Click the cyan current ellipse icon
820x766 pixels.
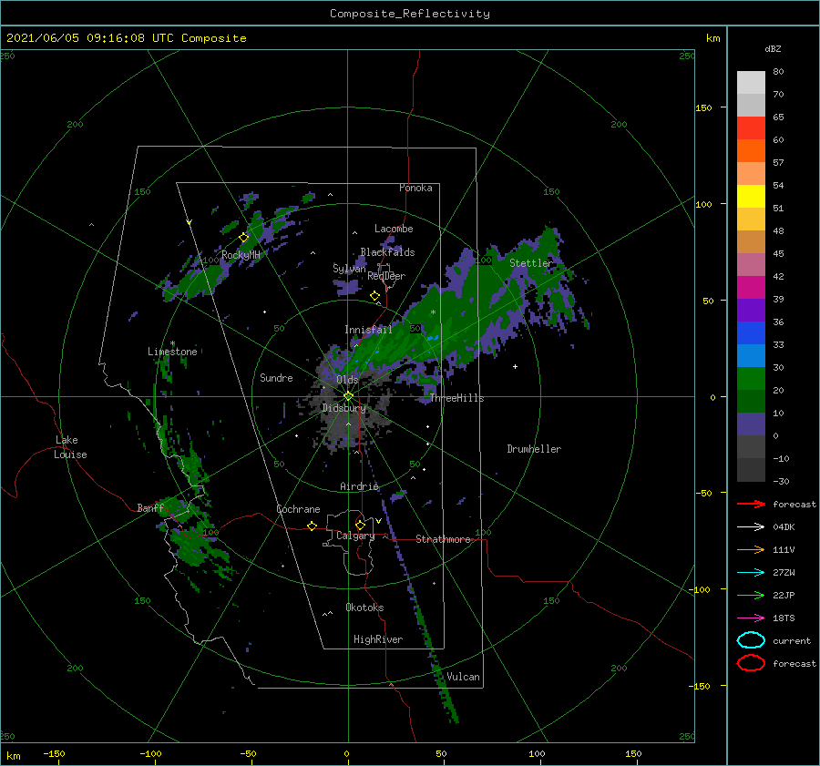[x=751, y=640]
